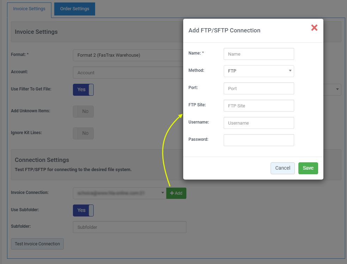Toggle the Use Subfolder switch
This screenshot has height=264, width=347.
click(83, 210)
